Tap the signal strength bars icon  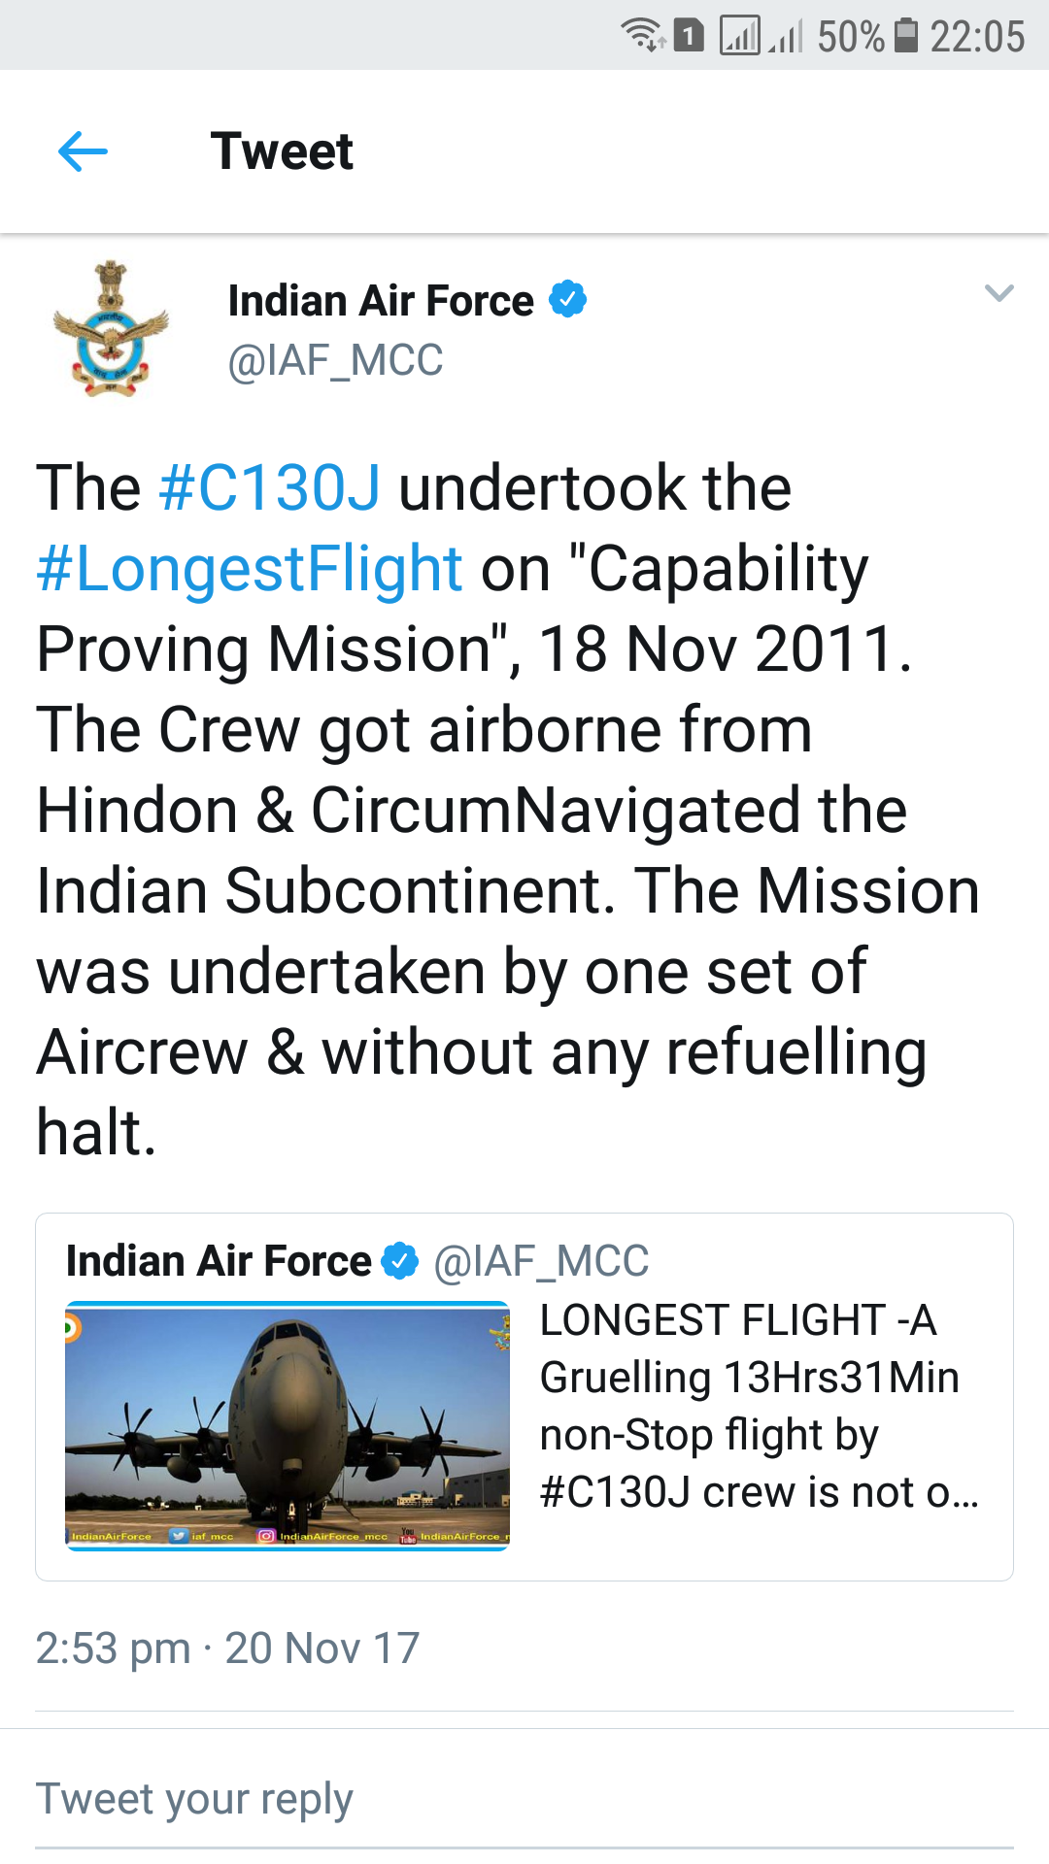(x=740, y=36)
